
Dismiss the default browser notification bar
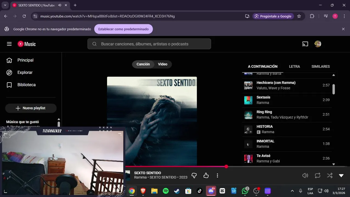343,29
